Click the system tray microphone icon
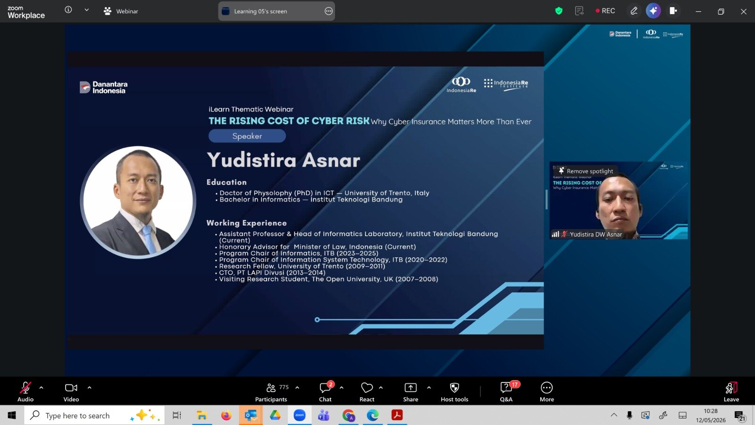Image resolution: width=755 pixels, height=425 pixels. (x=629, y=416)
